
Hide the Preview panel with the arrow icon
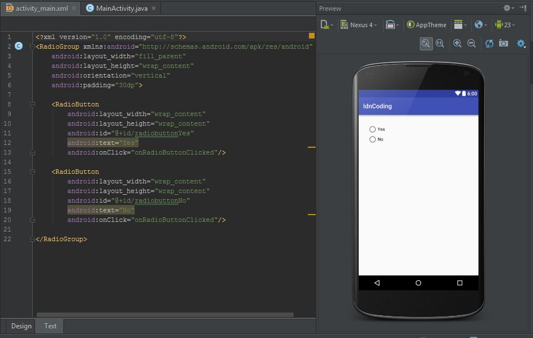click(523, 8)
